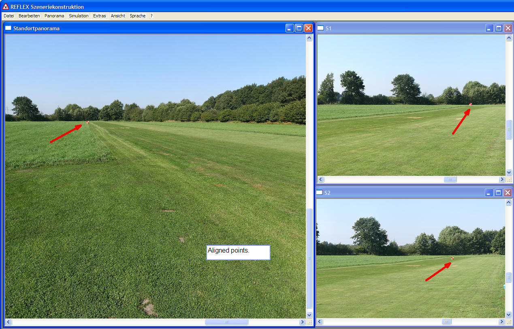
Task: Open the Panorama menu
Action: pos(54,16)
